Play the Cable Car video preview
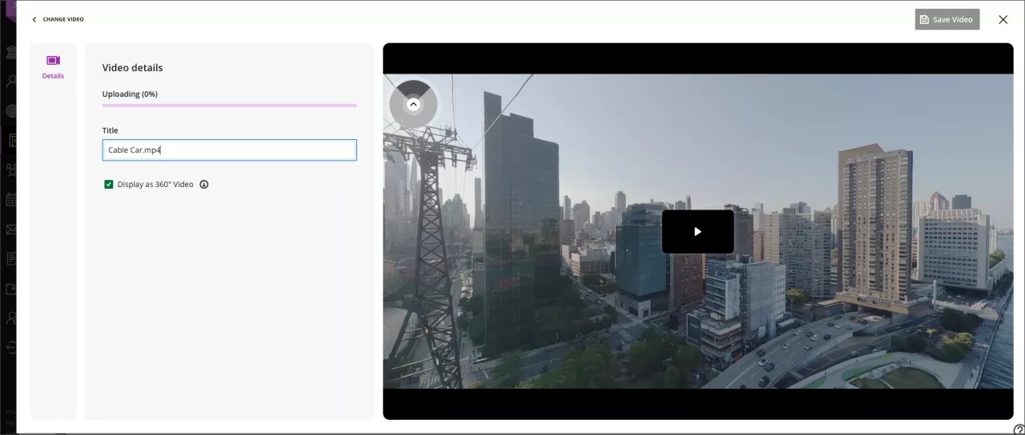 point(697,232)
